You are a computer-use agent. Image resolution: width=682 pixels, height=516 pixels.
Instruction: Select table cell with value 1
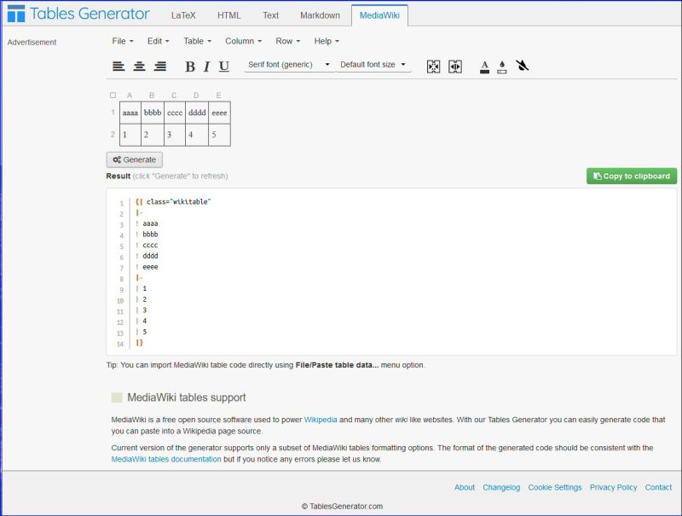(x=130, y=135)
